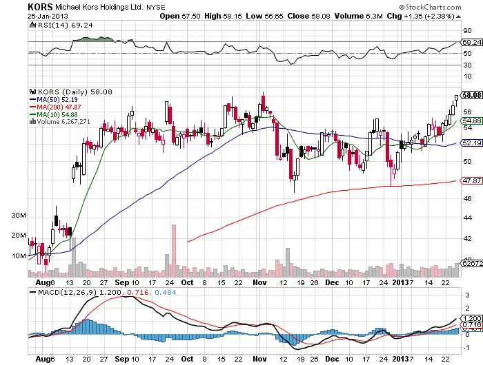Click the green MA(10) legend line swatch
483x365 pixels.
[x=32, y=115]
